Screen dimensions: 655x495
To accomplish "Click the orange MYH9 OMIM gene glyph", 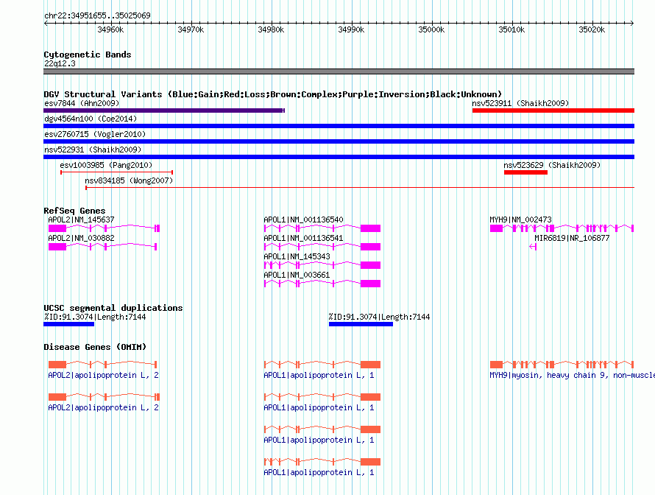I will tap(562, 365).
